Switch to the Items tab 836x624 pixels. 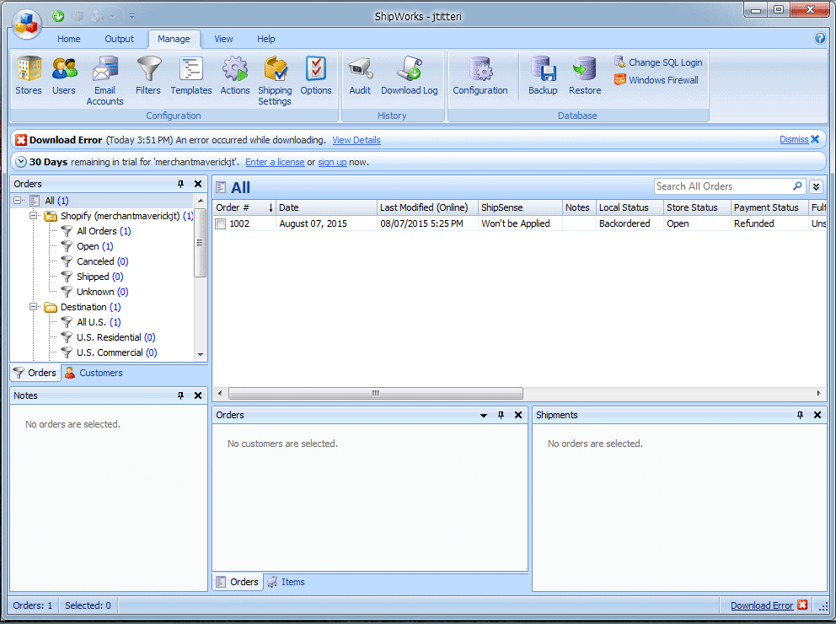click(287, 582)
